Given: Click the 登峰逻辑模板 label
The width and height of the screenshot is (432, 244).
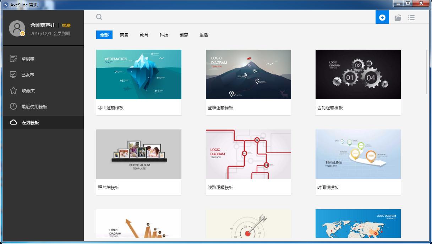Looking at the screenshot, I should (220, 108).
